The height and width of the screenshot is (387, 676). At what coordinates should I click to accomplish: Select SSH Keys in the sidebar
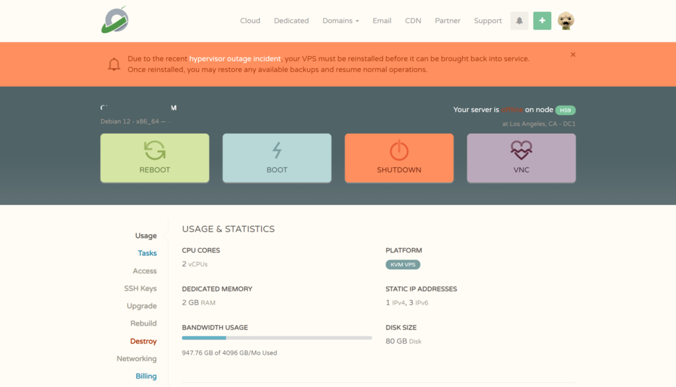(x=140, y=289)
